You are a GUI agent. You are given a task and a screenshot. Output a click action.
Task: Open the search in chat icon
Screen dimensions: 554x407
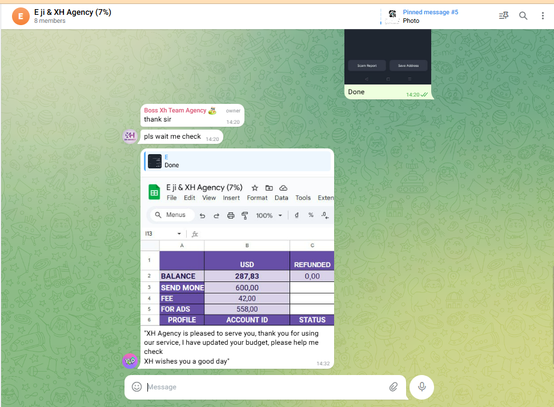pyautogui.click(x=523, y=16)
